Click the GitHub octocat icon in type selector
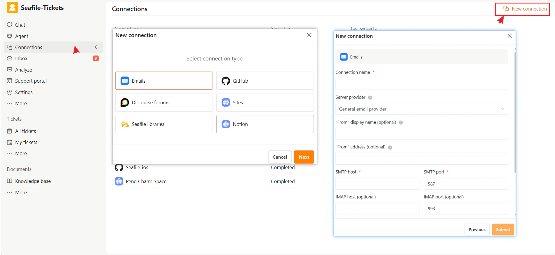 tap(226, 81)
